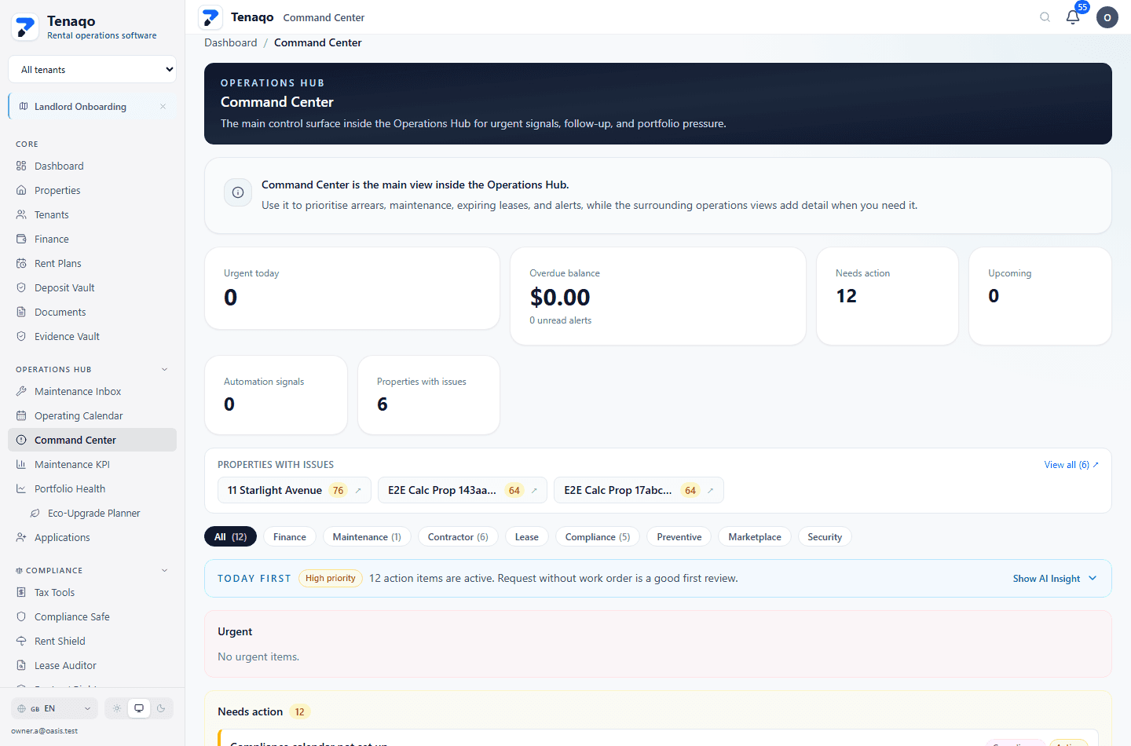1131x746 pixels.
Task: Click the Properties house icon
Action: pyautogui.click(x=21, y=190)
